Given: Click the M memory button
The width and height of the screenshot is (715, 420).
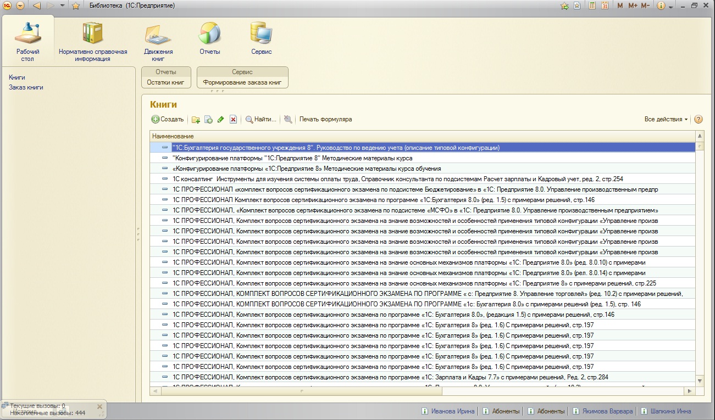Looking at the screenshot, I should [620, 5].
